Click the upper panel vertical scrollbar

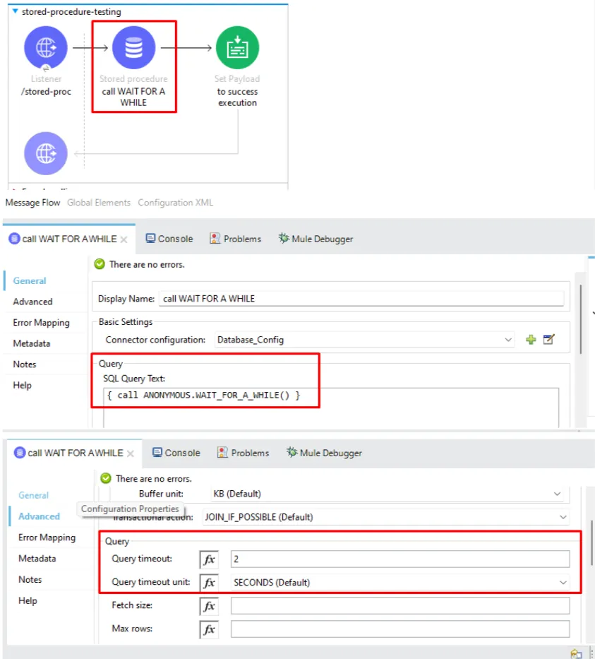(x=581, y=319)
